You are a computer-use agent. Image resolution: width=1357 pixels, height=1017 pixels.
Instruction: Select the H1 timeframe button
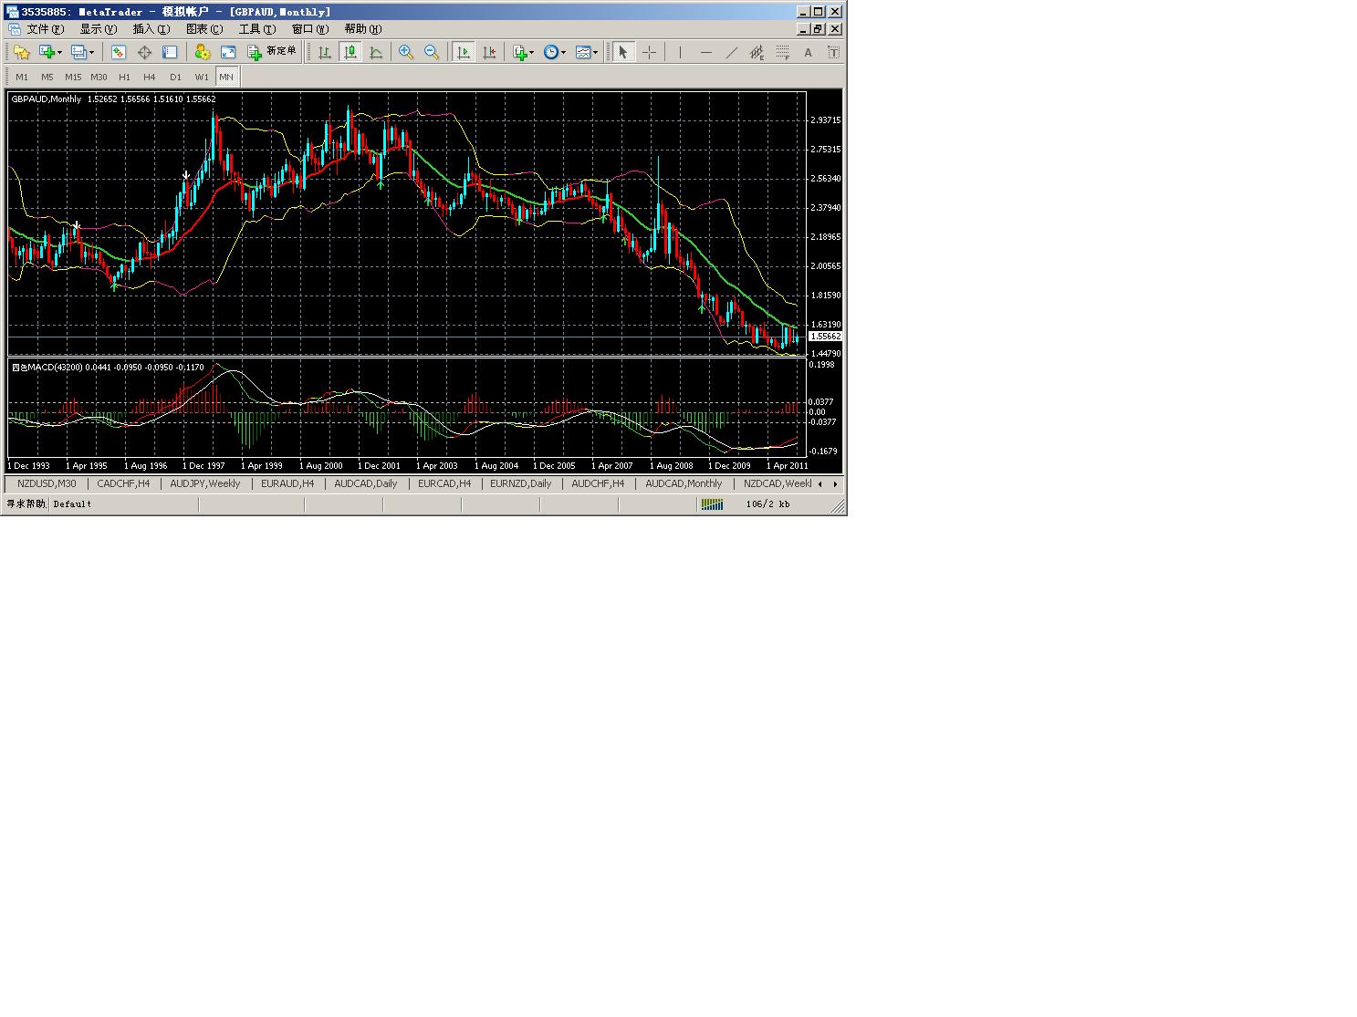(x=124, y=78)
